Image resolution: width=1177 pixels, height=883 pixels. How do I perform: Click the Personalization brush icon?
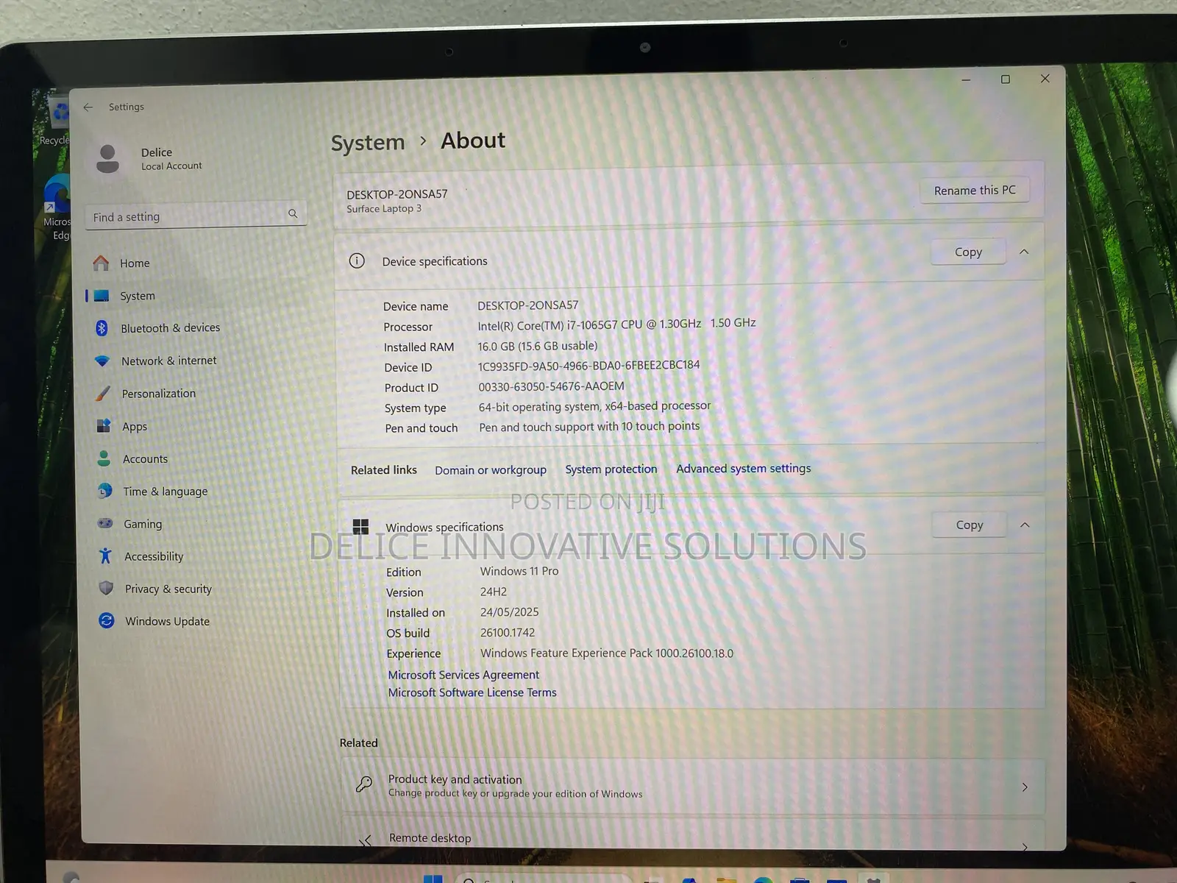[x=103, y=394]
